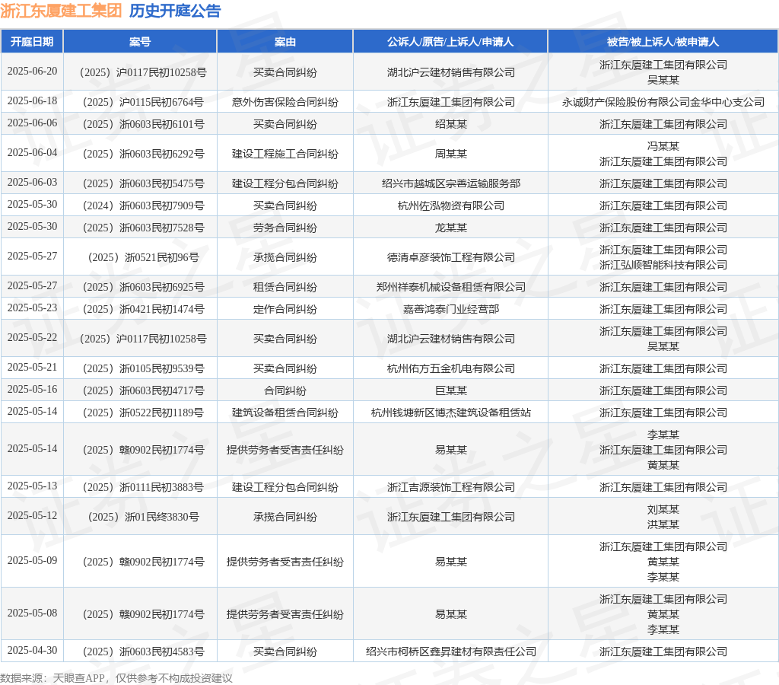Click case number (2025)浙01民终3830号
The image size is (779, 685).
[x=143, y=517]
